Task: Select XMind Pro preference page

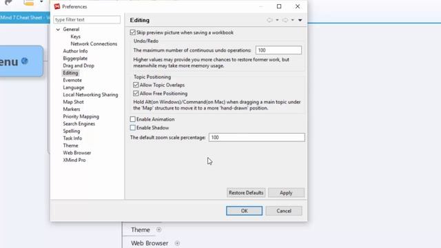Action: (x=74, y=161)
